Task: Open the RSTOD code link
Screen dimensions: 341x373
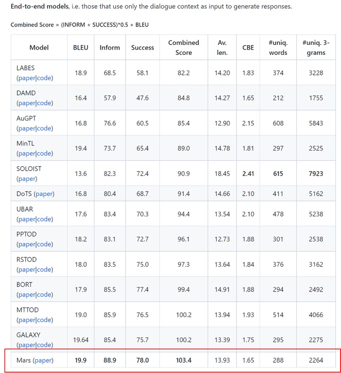Action: [44, 270]
